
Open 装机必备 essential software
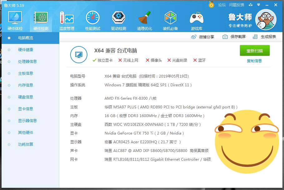170,21
